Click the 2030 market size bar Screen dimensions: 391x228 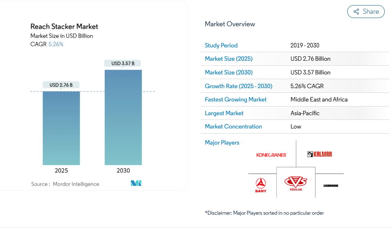coord(123,118)
